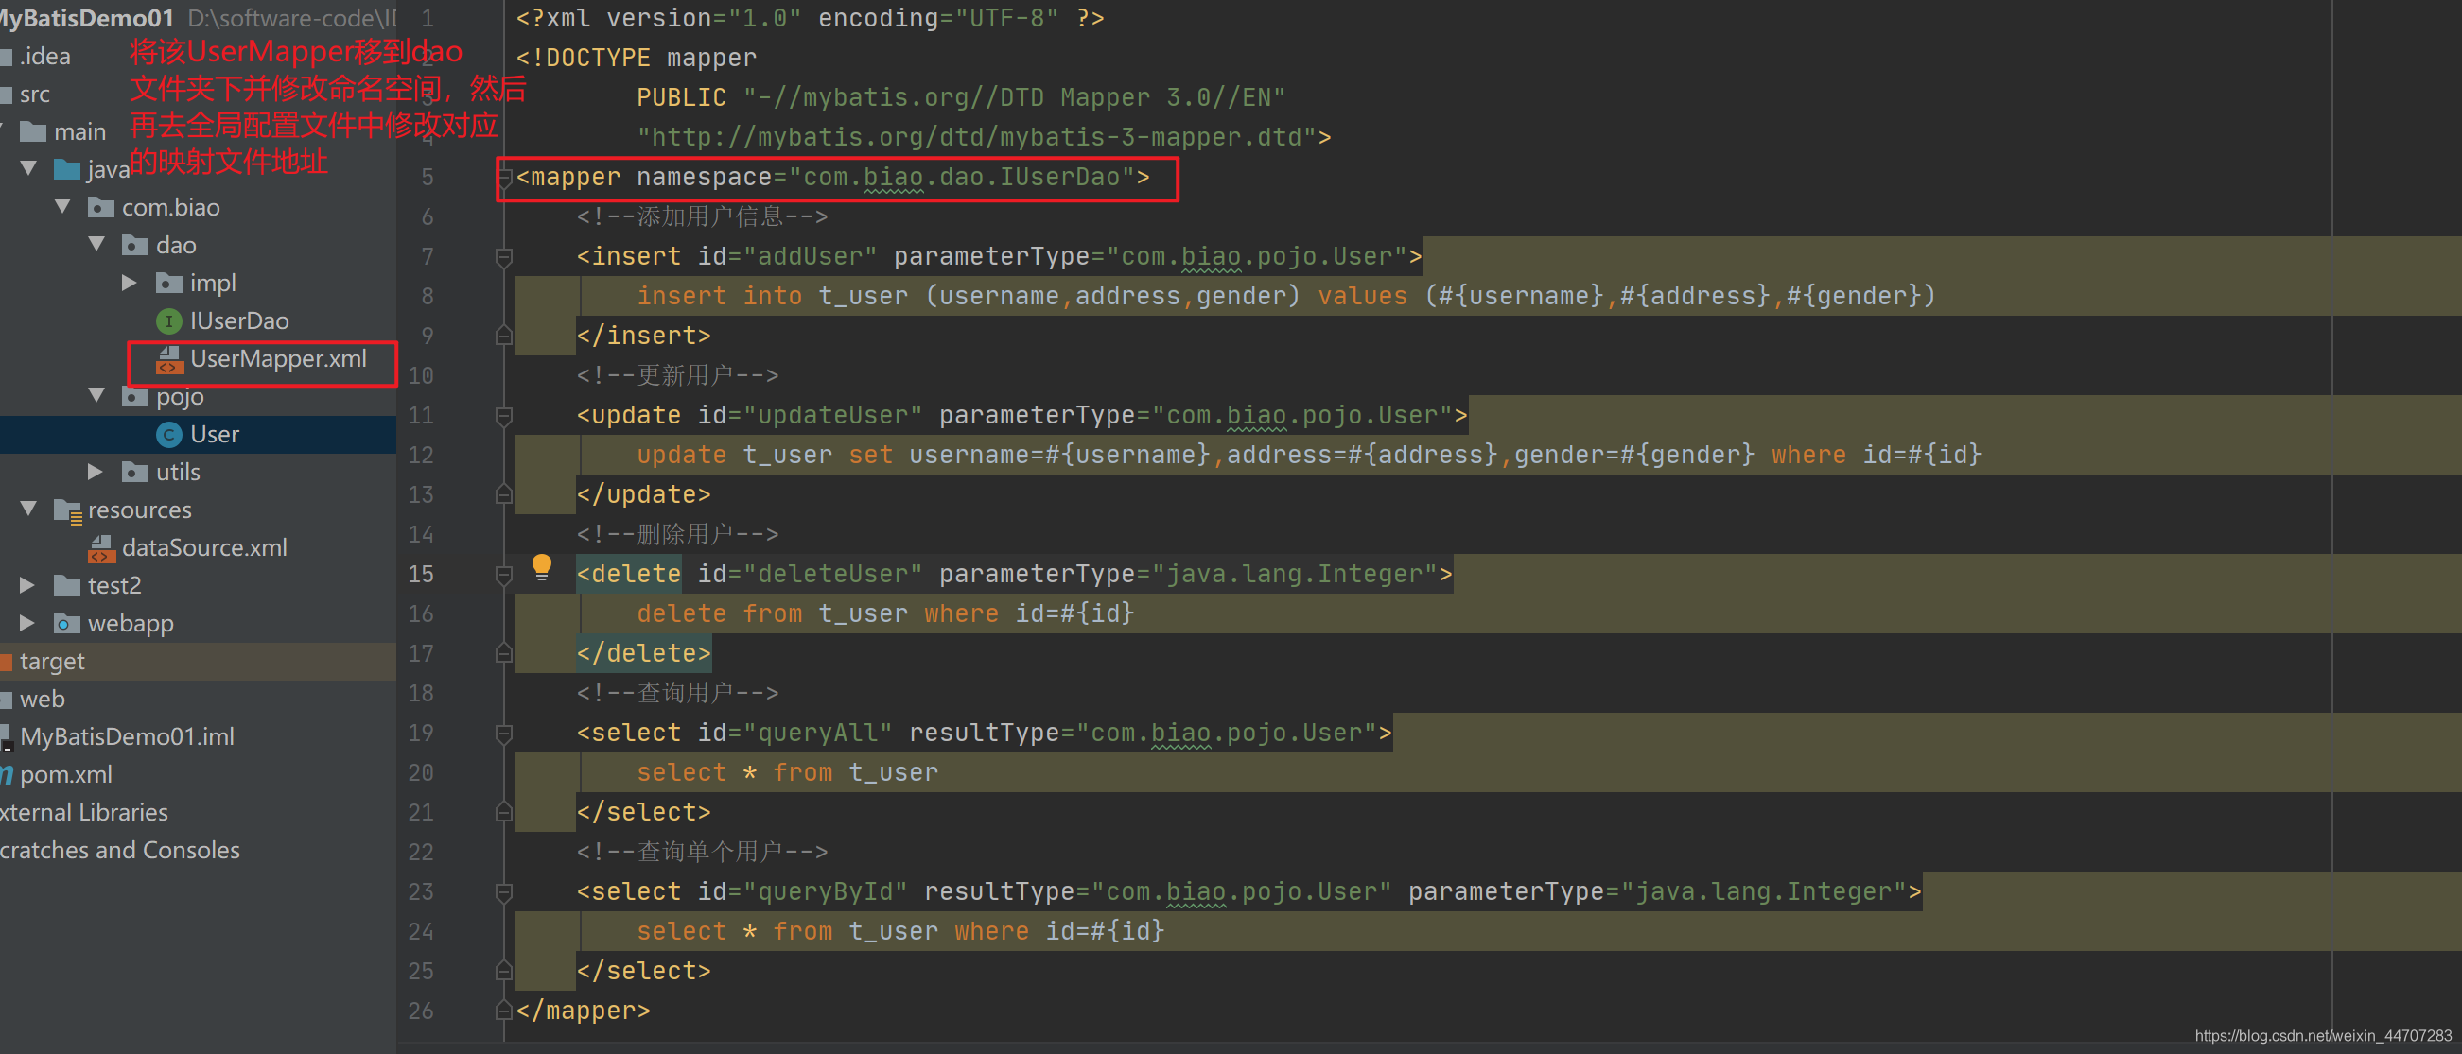Click the test2 folder icon

[x=67, y=586]
